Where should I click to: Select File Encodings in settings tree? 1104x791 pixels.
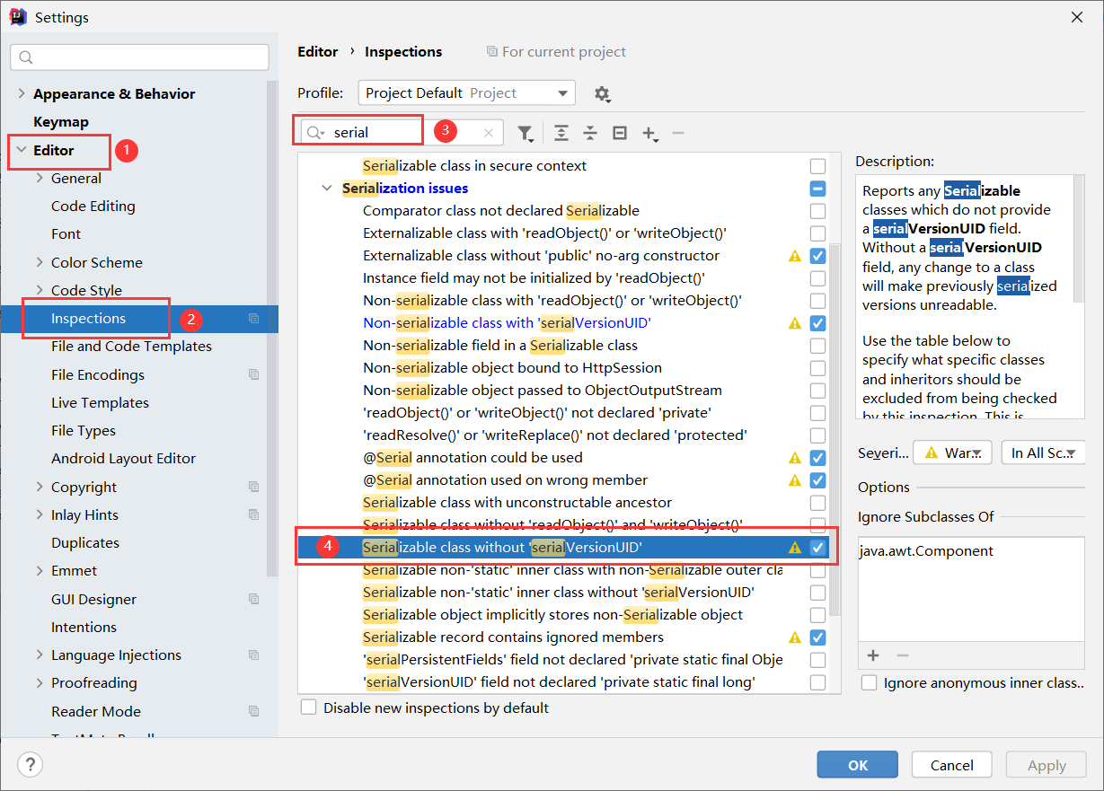98,374
